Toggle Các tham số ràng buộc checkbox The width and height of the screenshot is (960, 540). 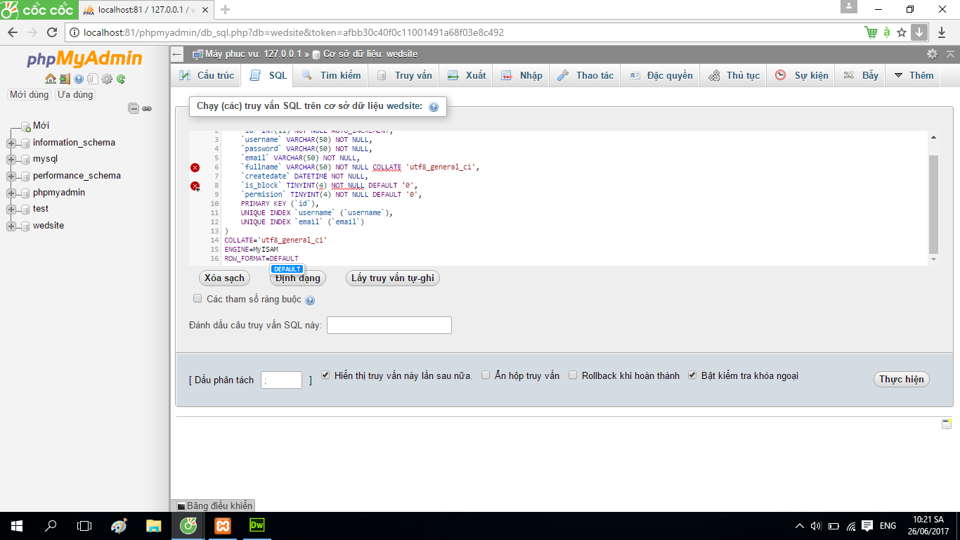pyautogui.click(x=197, y=299)
